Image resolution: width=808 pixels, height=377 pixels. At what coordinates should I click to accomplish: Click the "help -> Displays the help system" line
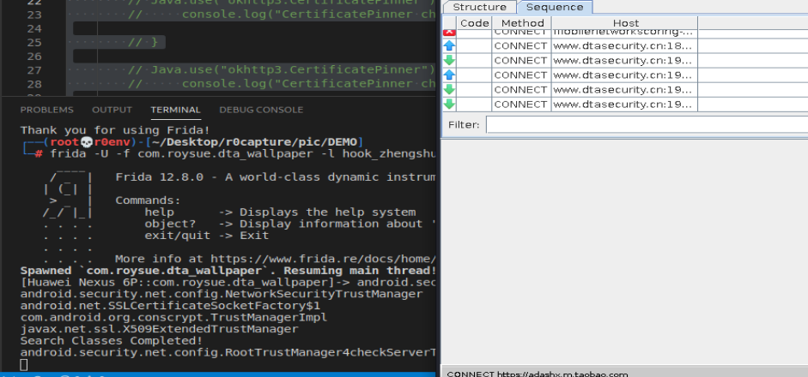280,212
